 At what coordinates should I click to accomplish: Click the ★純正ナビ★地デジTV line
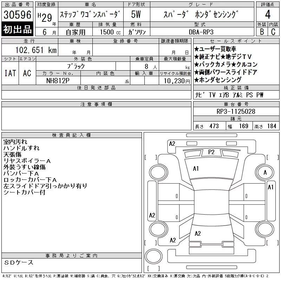[x=223, y=57]
